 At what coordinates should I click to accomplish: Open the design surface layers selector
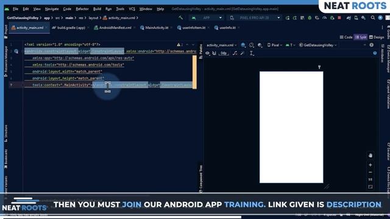pyautogui.click(x=243, y=45)
